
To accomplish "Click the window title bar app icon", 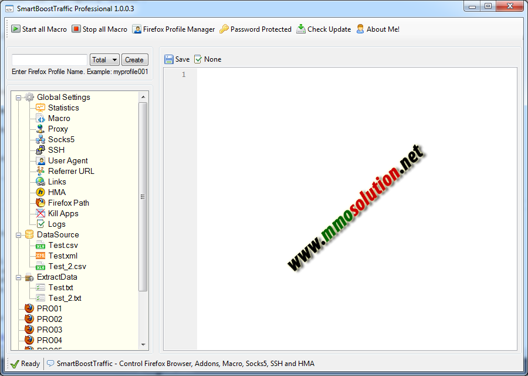I will [x=9, y=9].
